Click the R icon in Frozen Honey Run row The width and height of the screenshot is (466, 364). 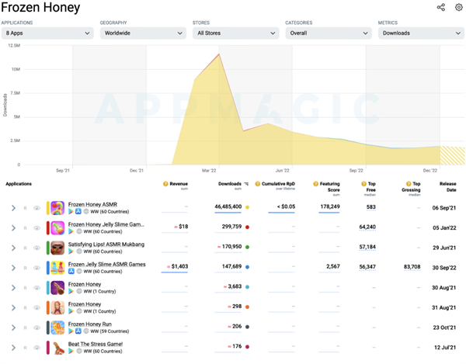(26, 328)
